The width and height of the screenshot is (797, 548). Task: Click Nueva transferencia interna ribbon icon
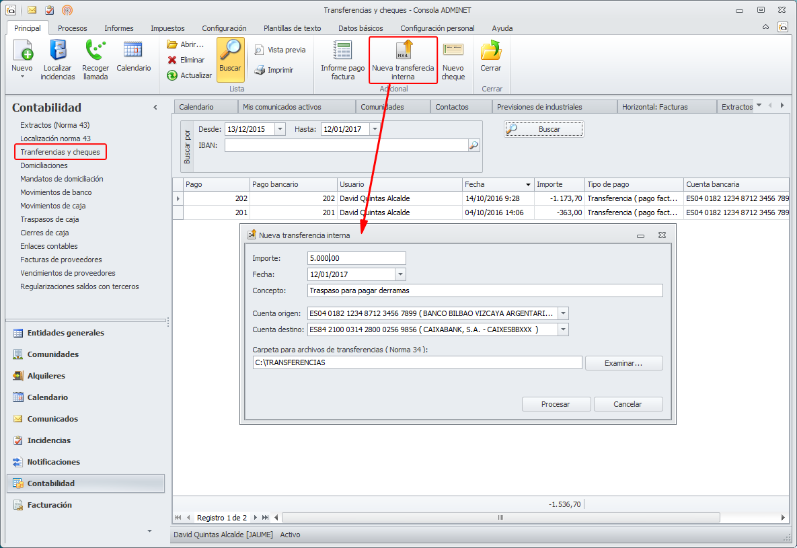[x=403, y=51]
